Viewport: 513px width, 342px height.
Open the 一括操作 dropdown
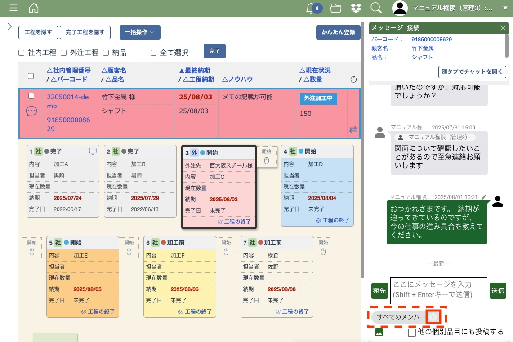(x=140, y=32)
